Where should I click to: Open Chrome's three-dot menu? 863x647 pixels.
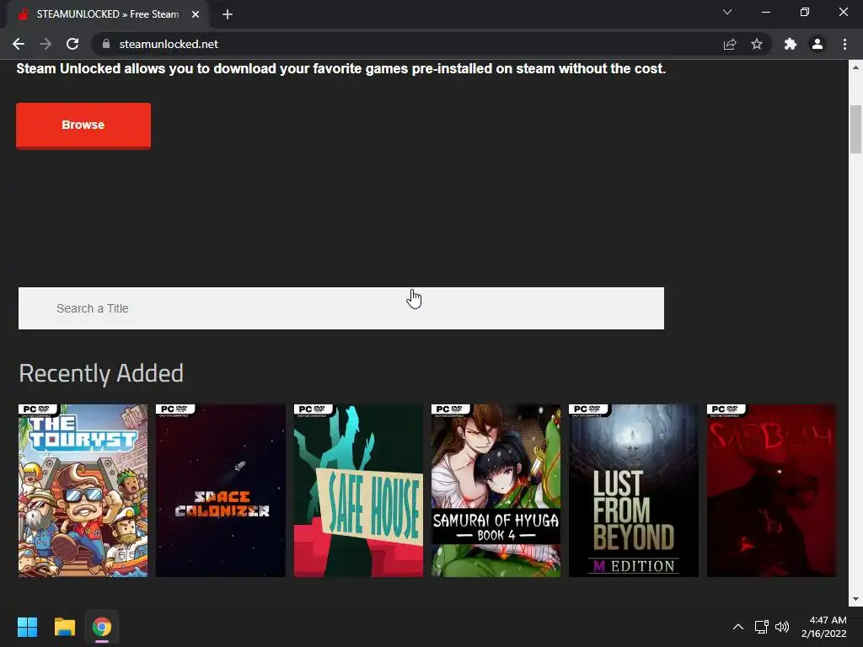(844, 44)
